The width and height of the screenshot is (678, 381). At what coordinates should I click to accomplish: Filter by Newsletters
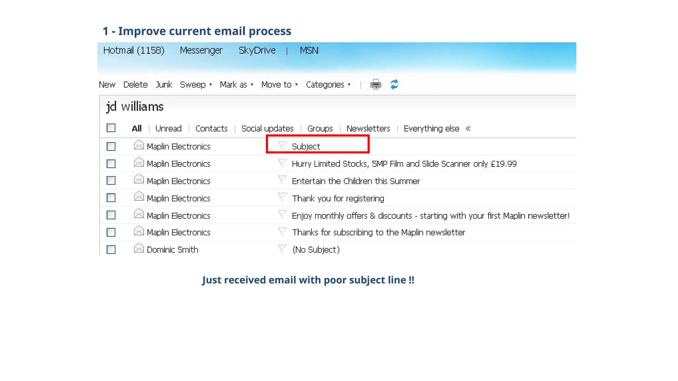[x=368, y=128]
